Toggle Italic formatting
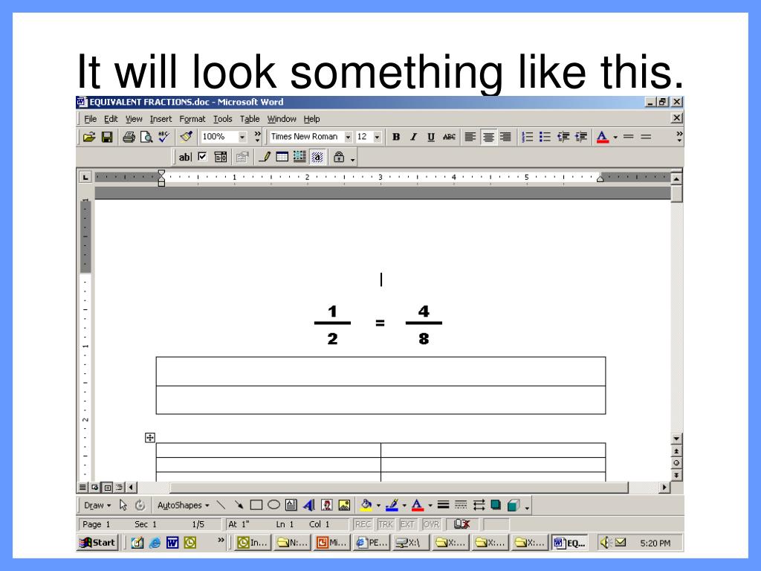Image resolution: width=761 pixels, height=571 pixels. click(413, 137)
